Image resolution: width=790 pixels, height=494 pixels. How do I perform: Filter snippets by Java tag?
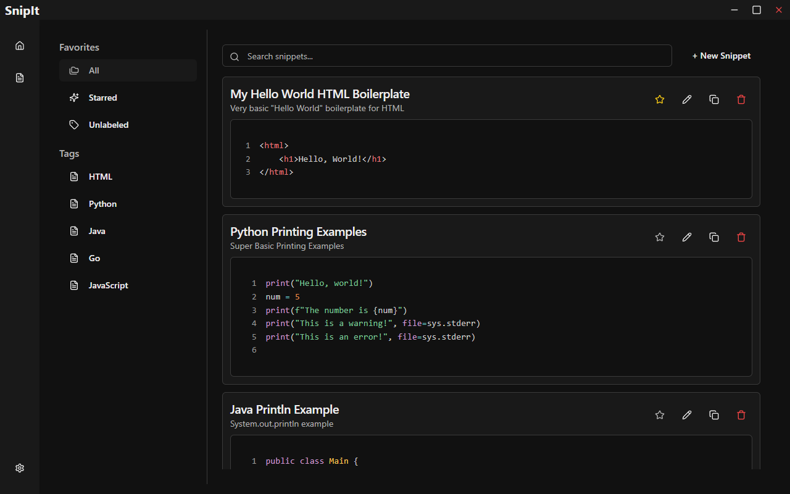128,231
